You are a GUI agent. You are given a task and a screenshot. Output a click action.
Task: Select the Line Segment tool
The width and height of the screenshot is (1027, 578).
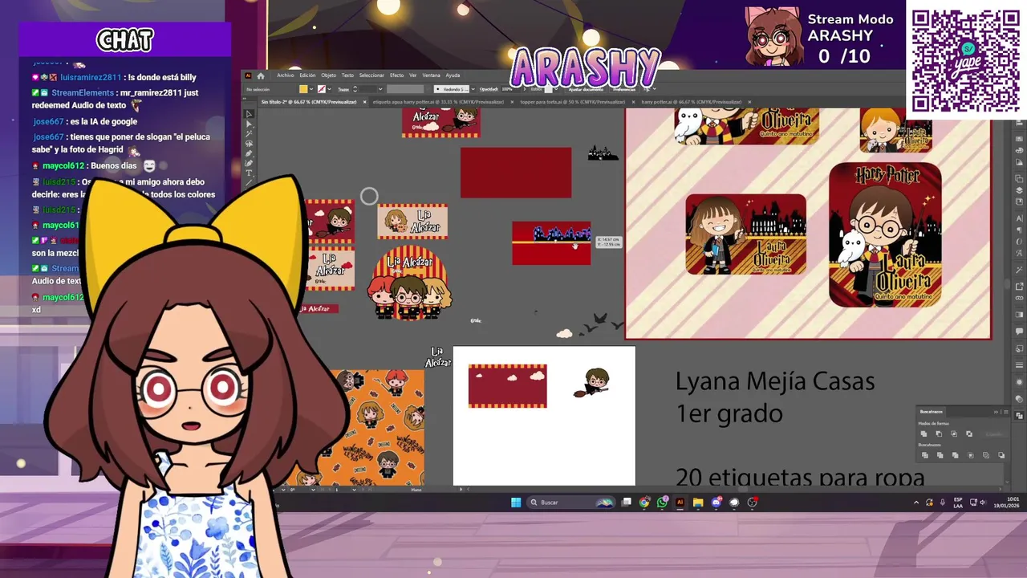249,182
